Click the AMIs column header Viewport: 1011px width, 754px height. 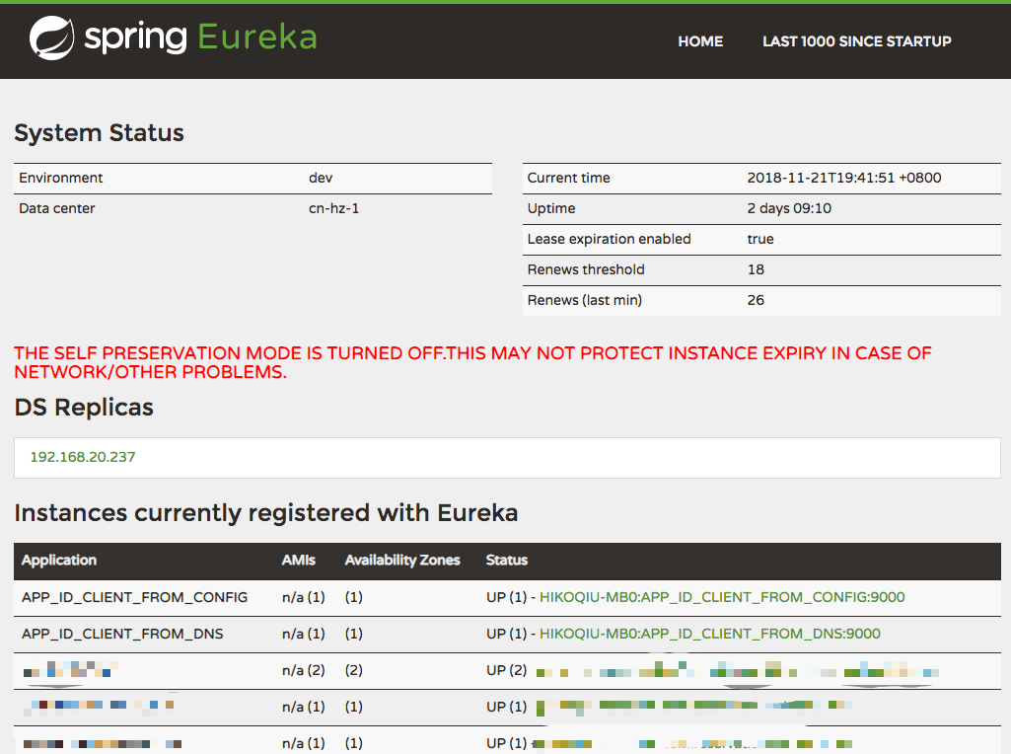tap(299, 560)
